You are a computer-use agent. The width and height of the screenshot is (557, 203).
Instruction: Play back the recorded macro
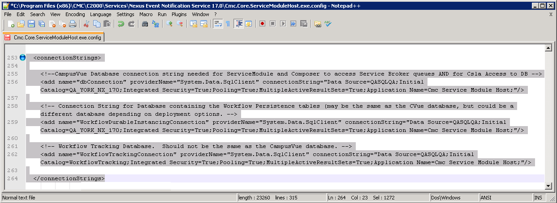[283, 24]
